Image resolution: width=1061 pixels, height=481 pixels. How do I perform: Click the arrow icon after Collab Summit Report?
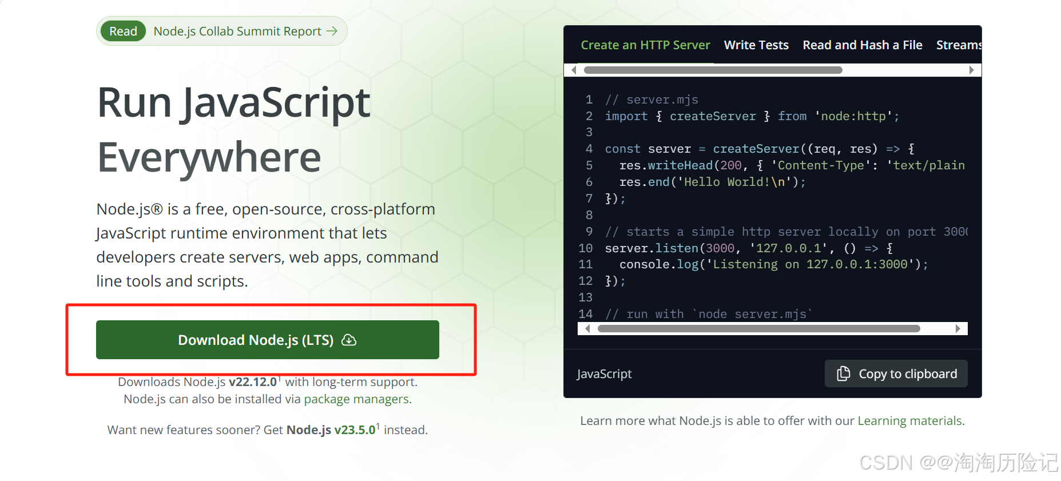click(332, 31)
